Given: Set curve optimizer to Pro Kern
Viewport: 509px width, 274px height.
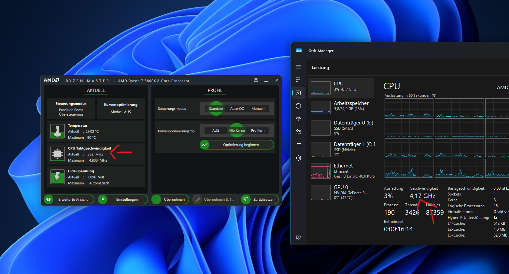Looking at the screenshot, I should pos(258,130).
